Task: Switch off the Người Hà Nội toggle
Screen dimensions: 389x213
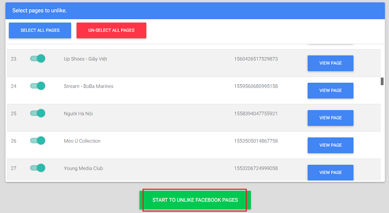Action: pos(37,113)
